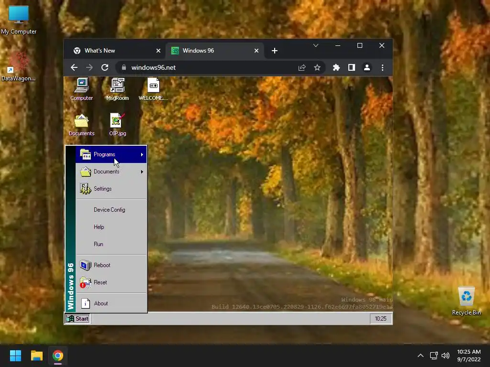Select Reset from the Start menu

click(111, 282)
